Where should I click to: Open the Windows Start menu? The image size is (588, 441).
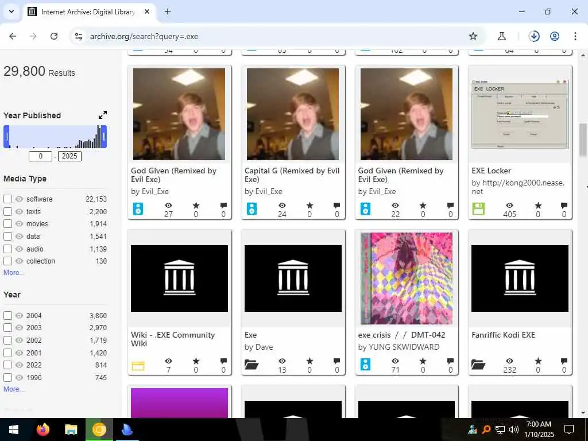click(14, 430)
